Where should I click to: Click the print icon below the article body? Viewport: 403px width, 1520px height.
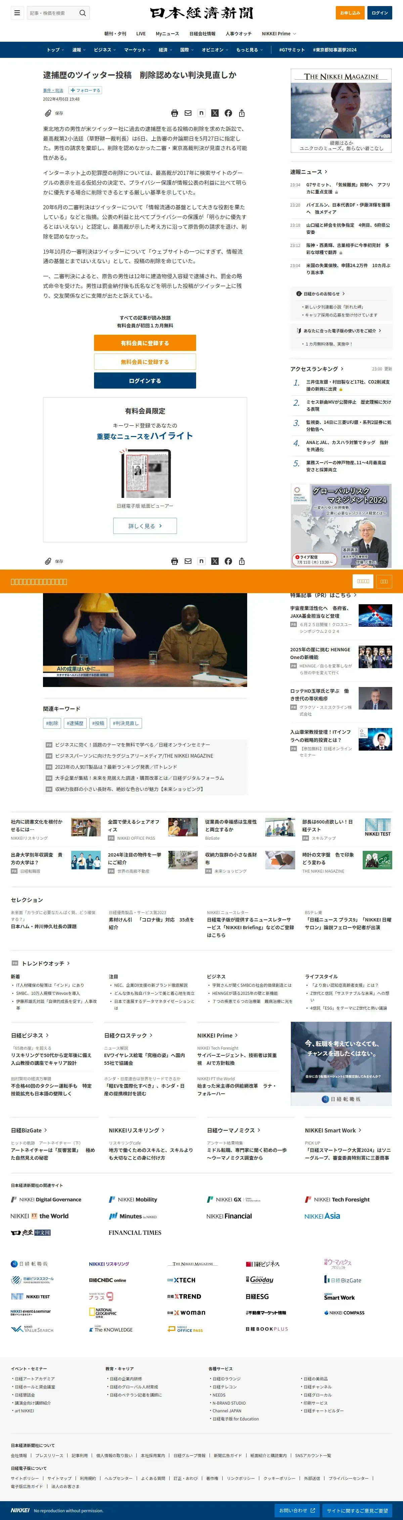click(174, 561)
